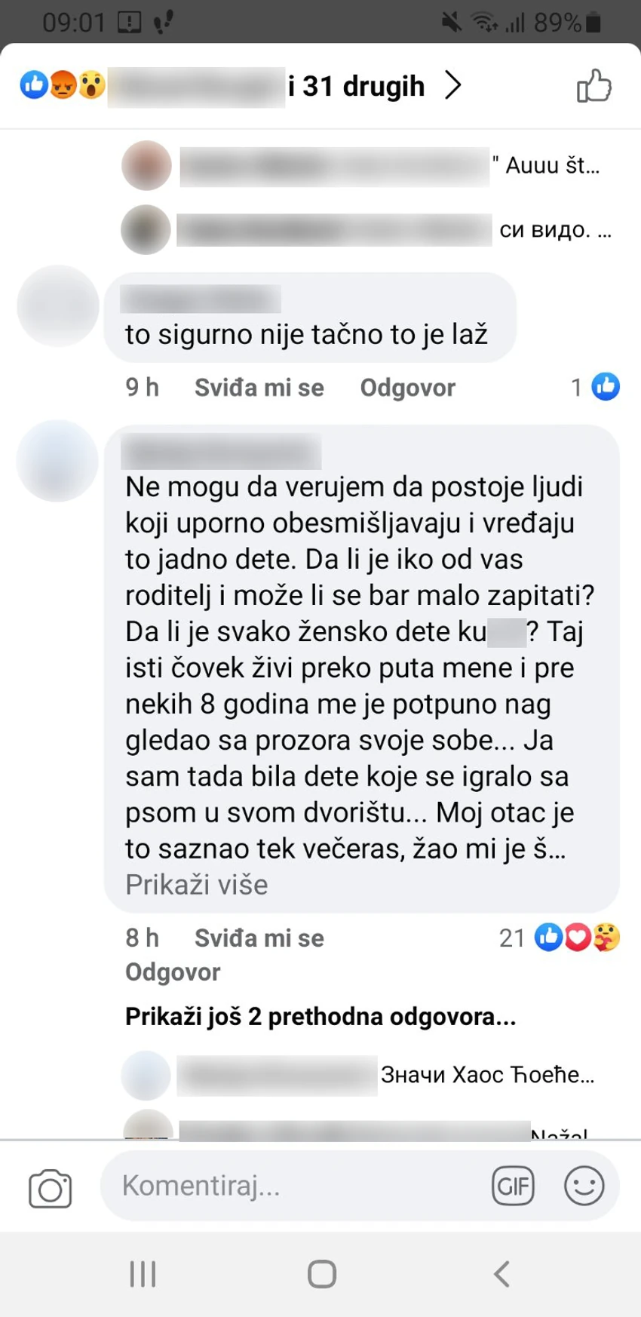The width and height of the screenshot is (641, 1317).
Task: Tap the Android home navigation button
Action: point(322,1274)
